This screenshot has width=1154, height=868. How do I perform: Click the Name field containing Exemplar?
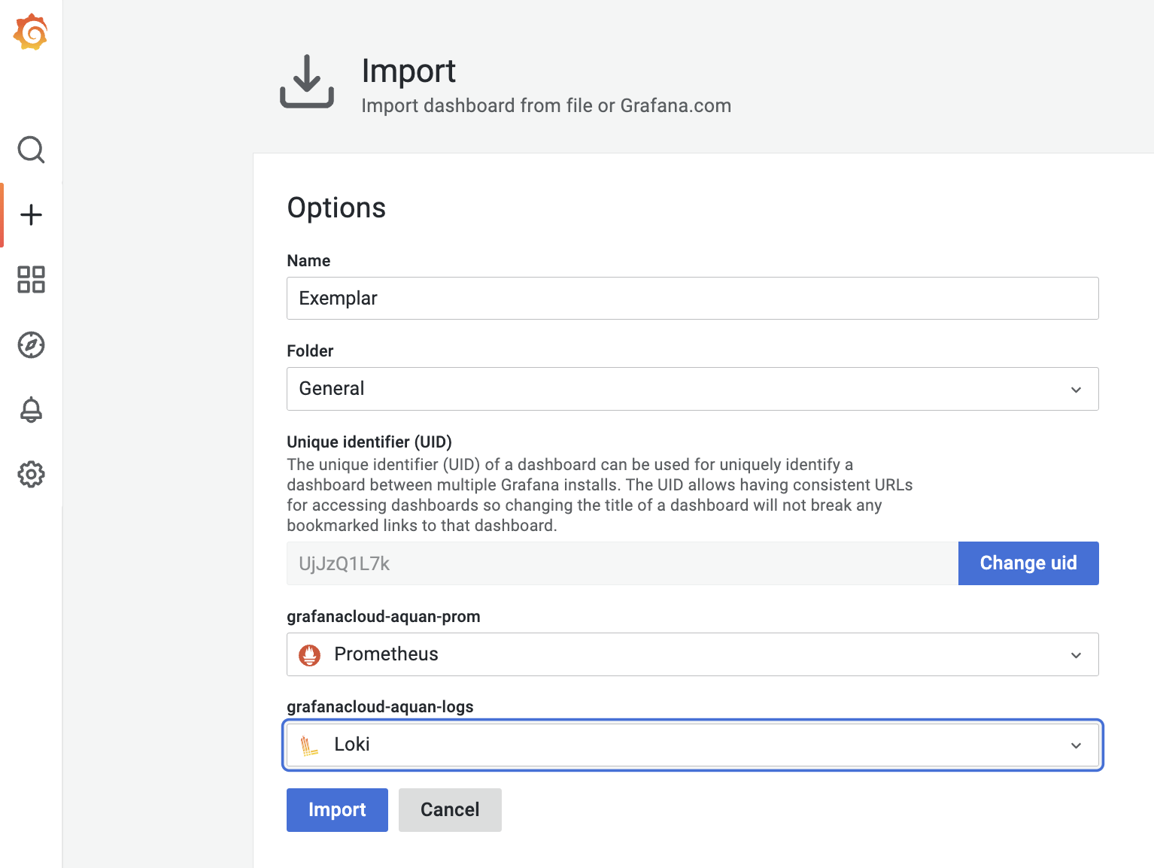click(x=692, y=299)
